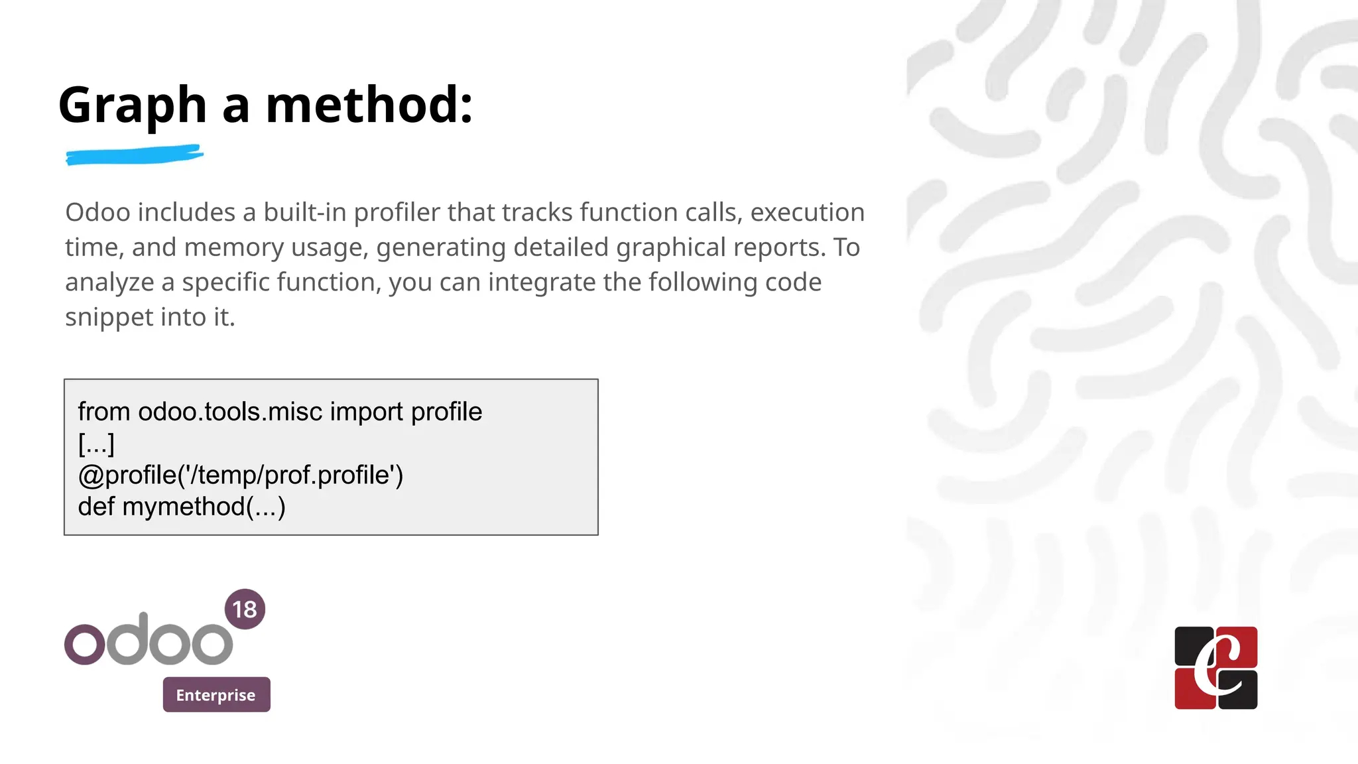Screen dimensions: 1358x764
Task: Click the gray squiggle pattern on the right
Action: [1127, 265]
